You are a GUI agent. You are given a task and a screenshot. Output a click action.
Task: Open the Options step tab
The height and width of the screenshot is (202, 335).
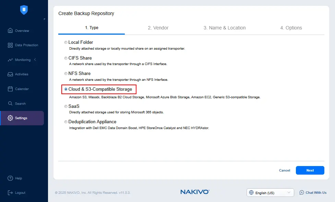point(291,28)
